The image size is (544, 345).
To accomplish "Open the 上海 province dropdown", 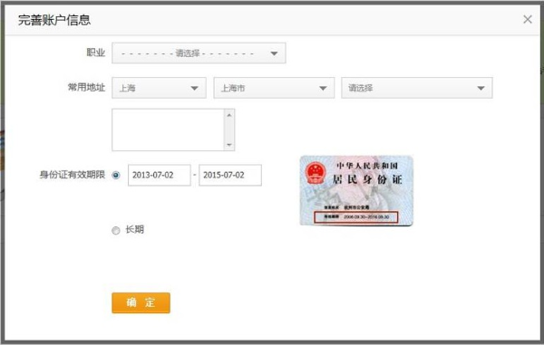I will coord(159,88).
